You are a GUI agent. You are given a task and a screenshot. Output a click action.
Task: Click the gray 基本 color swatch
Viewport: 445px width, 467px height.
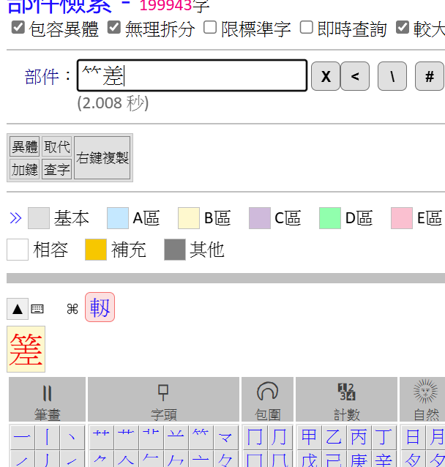[39, 218]
